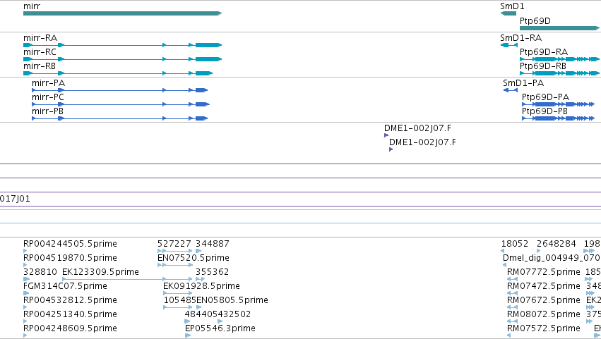Select the 344887 feature label
The height and width of the screenshot is (339, 601).
213,244
